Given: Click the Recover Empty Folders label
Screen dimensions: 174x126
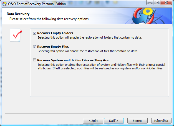Looking at the screenshot, I should (55, 33).
